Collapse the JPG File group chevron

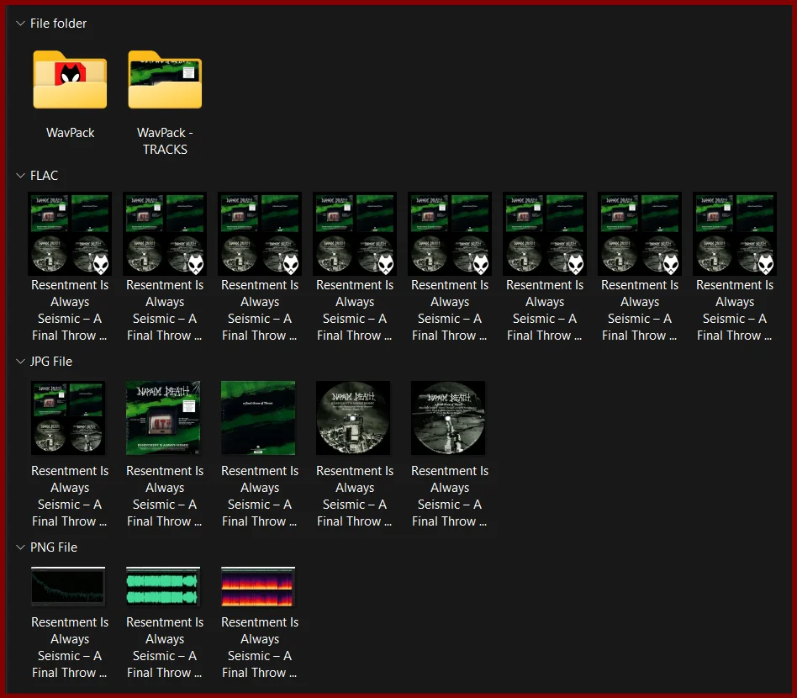[x=20, y=362]
